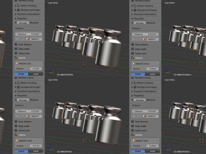
Task: Switch to Local tab in WEIGHT-100G panel
Action: pos(36,151)
